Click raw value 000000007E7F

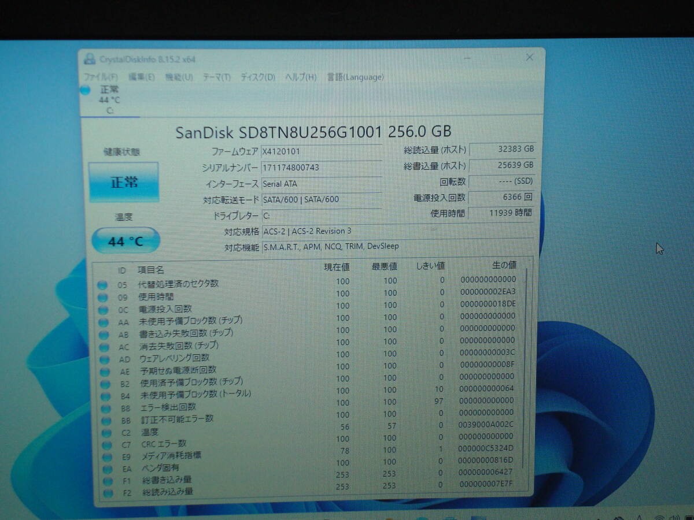[485, 484]
